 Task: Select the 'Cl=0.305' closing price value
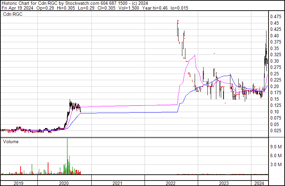[x=106, y=8]
